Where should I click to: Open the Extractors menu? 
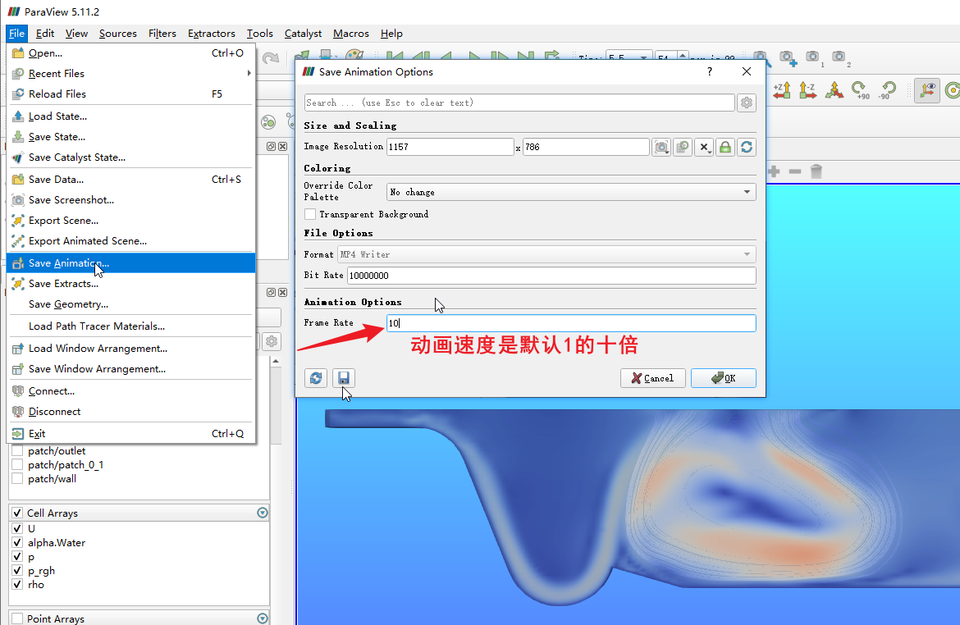tap(211, 34)
